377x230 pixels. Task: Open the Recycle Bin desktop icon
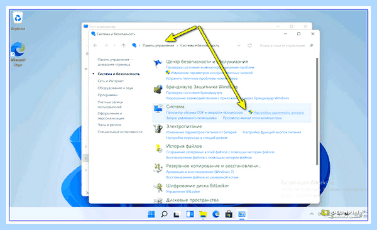(x=18, y=18)
